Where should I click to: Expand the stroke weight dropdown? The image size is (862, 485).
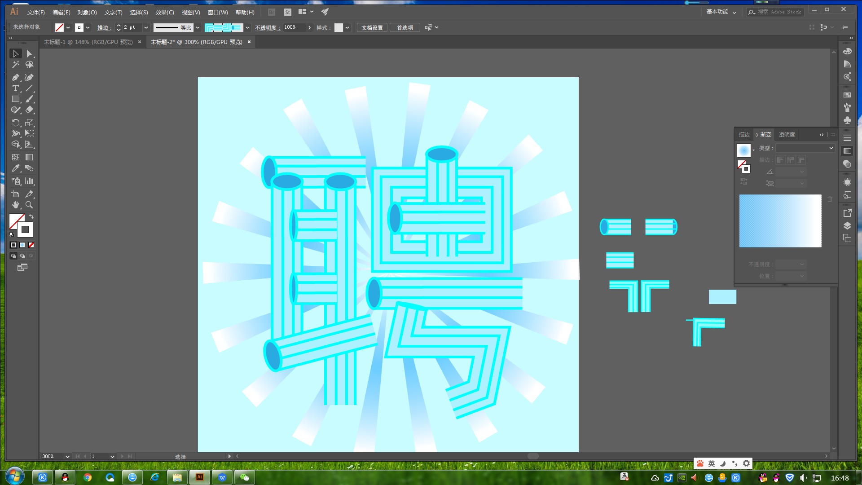pos(146,28)
